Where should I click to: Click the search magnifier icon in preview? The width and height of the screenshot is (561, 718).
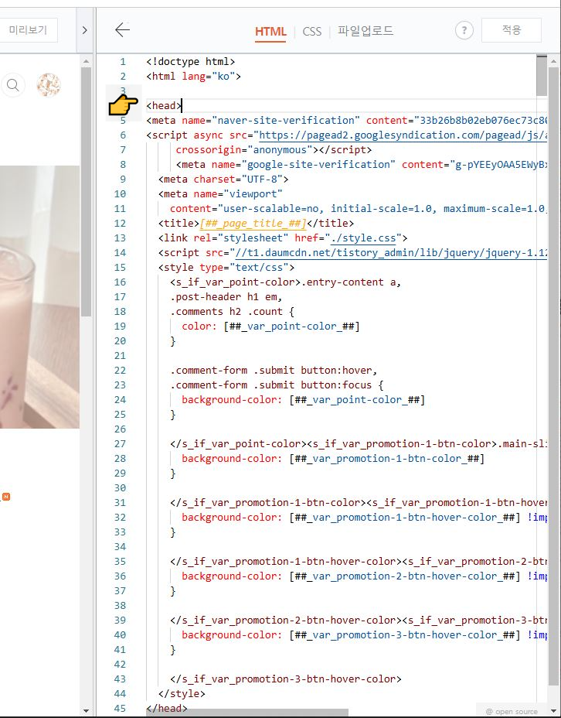[x=13, y=85]
